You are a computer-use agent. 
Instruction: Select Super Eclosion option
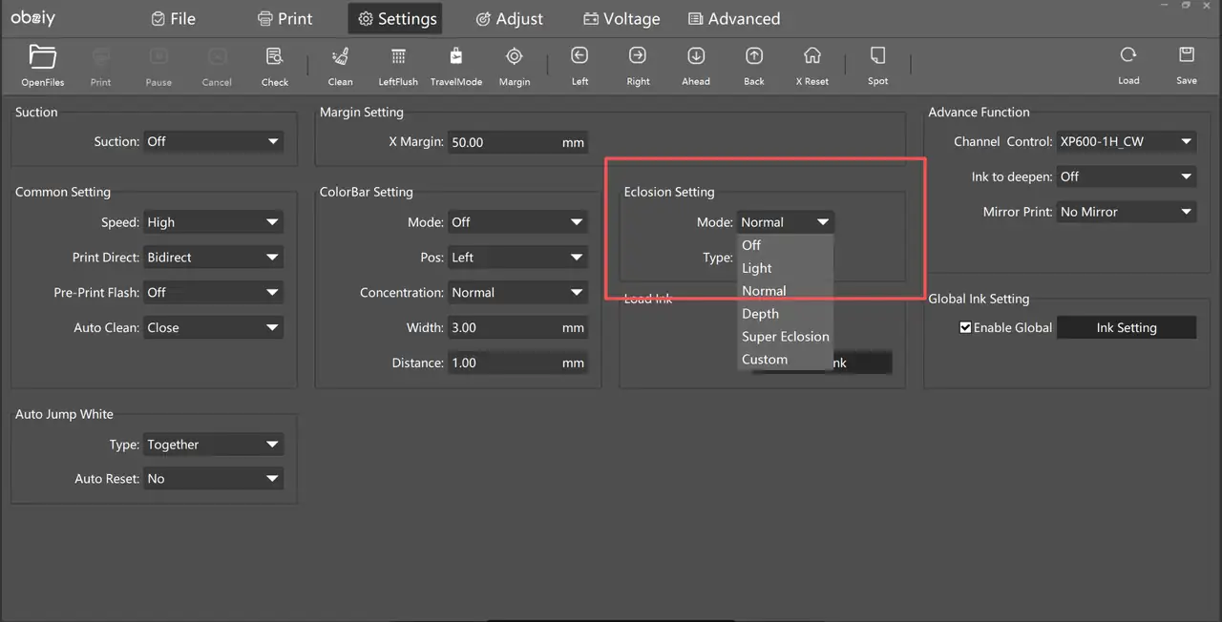click(x=786, y=337)
